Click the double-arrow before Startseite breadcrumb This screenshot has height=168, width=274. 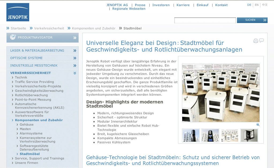(8, 28)
